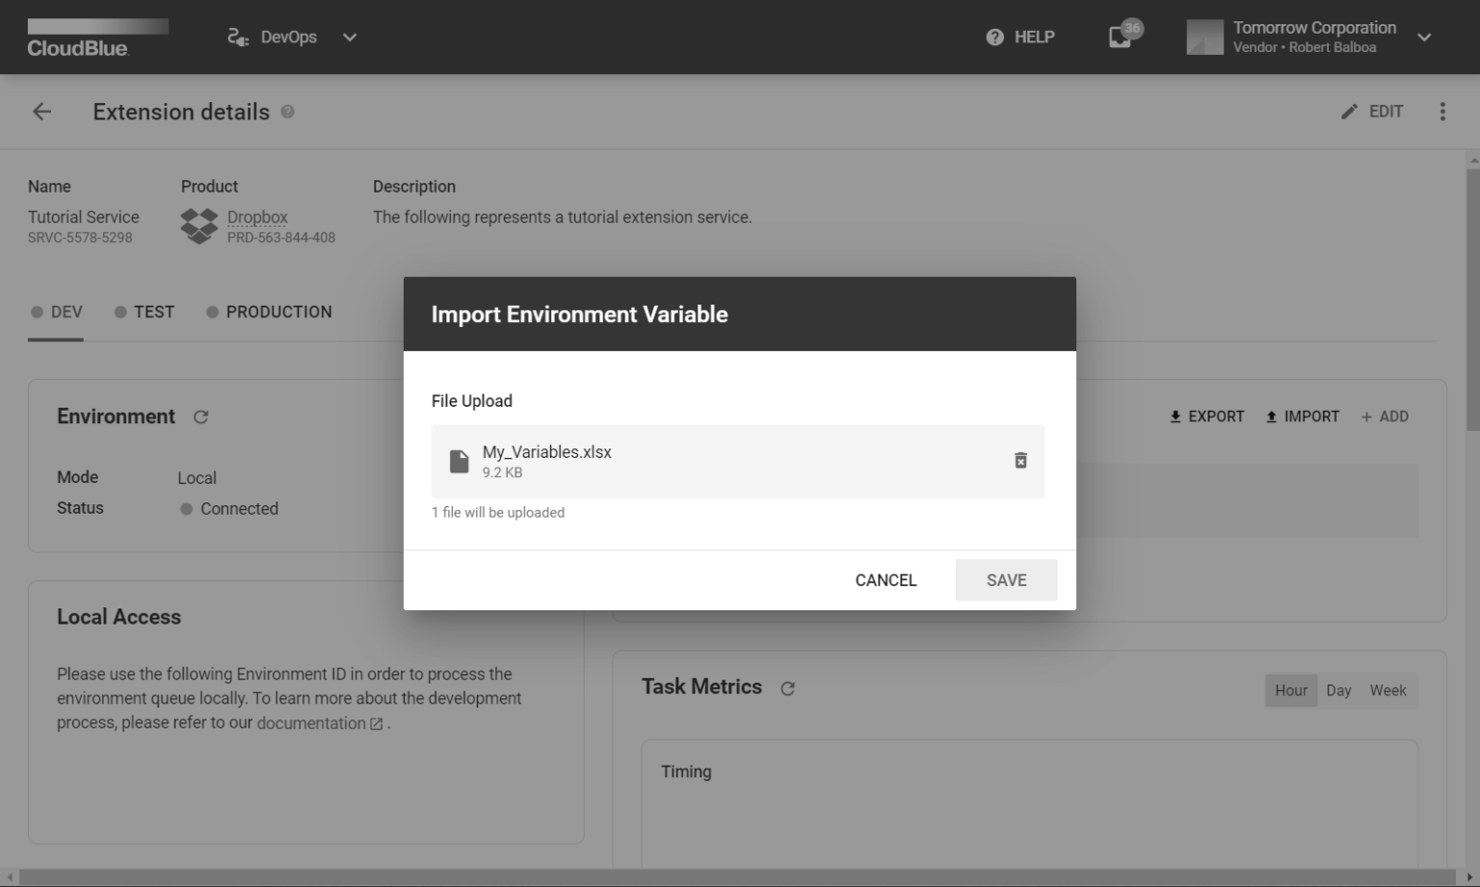1480x887 pixels.
Task: Click the EDIT button
Action: (x=1372, y=112)
